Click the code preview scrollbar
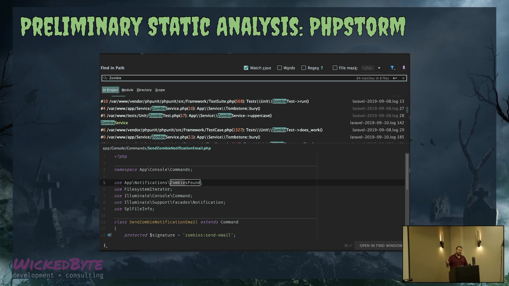The height and width of the screenshot is (286, 509). (407, 172)
